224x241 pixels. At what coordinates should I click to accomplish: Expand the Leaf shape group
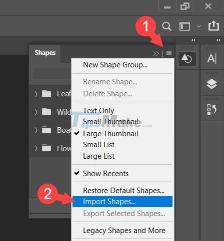click(x=36, y=94)
